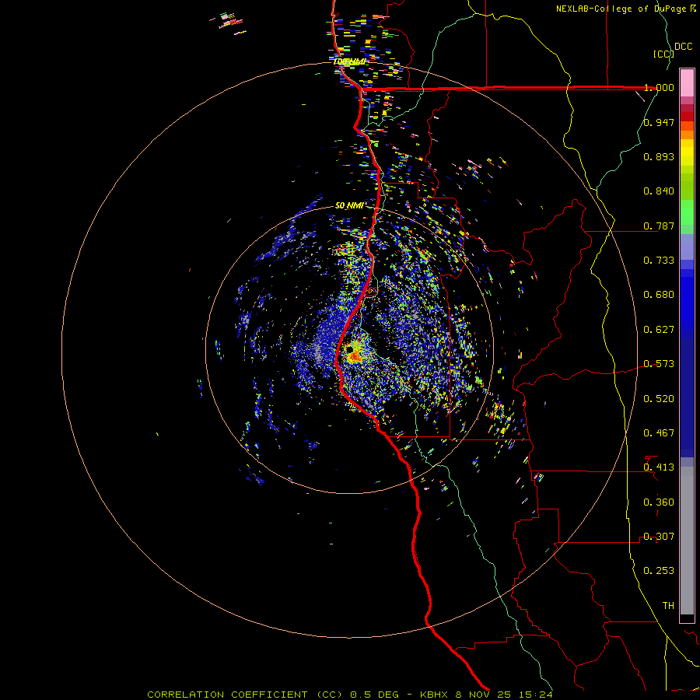Viewport: 700px width, 700px height.
Task: Click the DCC label above the color scale
Action: coord(683,47)
